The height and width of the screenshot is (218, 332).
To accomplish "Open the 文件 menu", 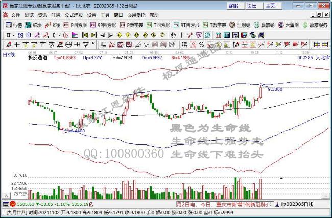I will coord(15,15).
